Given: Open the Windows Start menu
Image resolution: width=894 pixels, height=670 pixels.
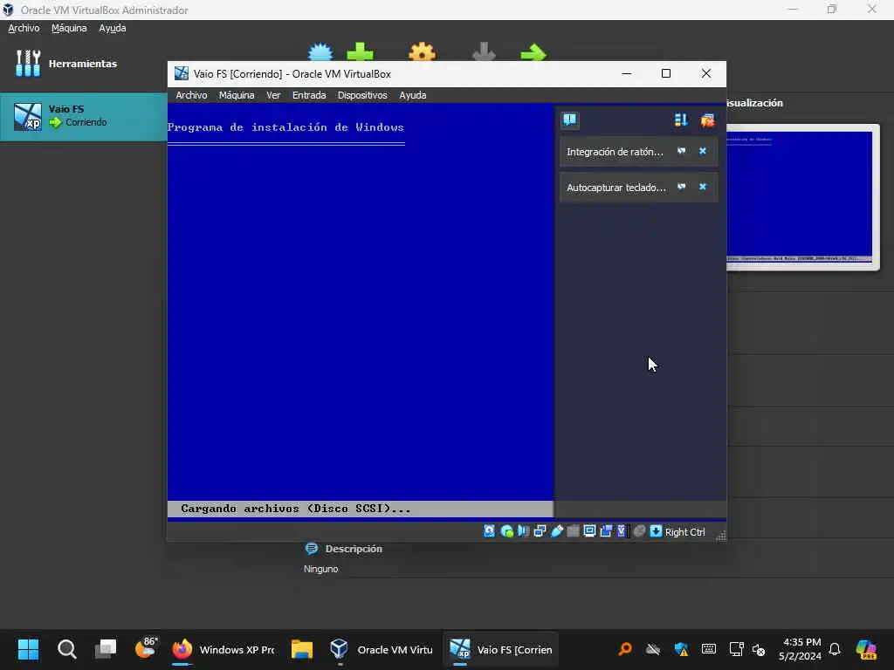Looking at the screenshot, I should coord(28,649).
